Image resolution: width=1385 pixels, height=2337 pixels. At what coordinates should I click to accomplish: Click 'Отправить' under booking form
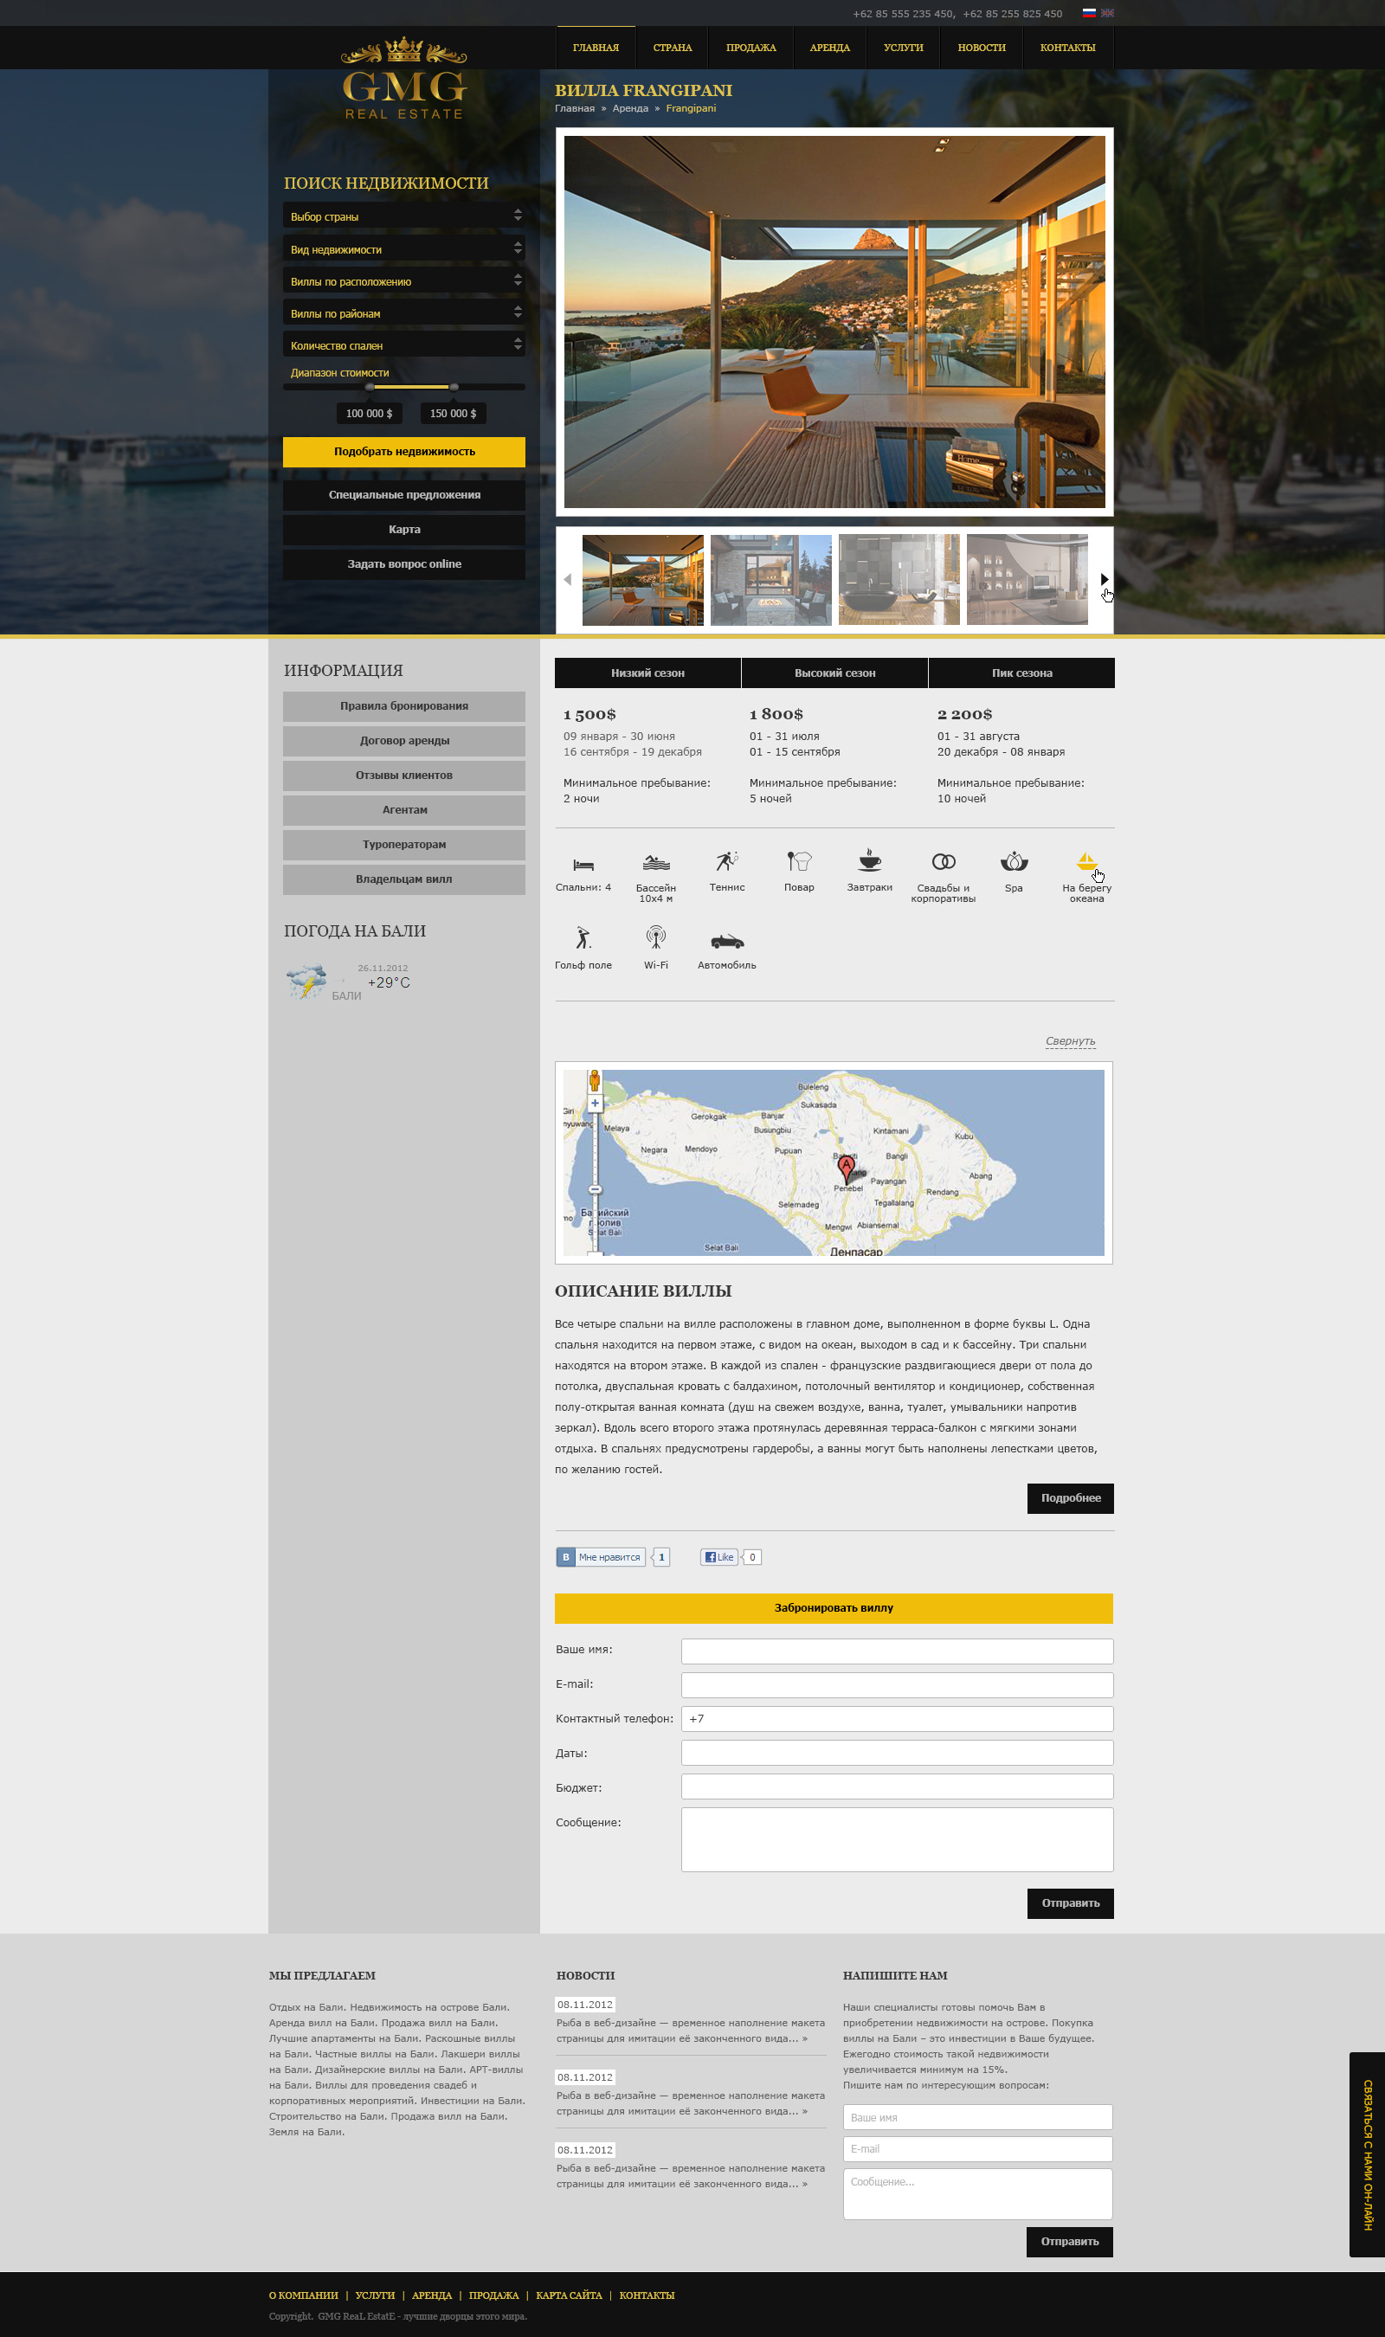1071,1903
